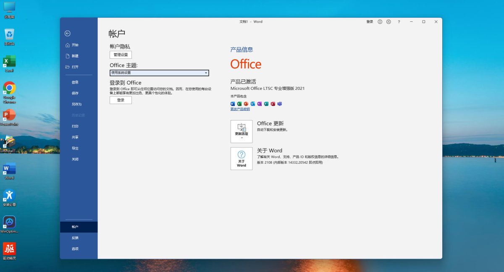Click the PowerPoint product icon under 本产品包含
The width and height of the screenshot is (504, 272).
(x=246, y=104)
